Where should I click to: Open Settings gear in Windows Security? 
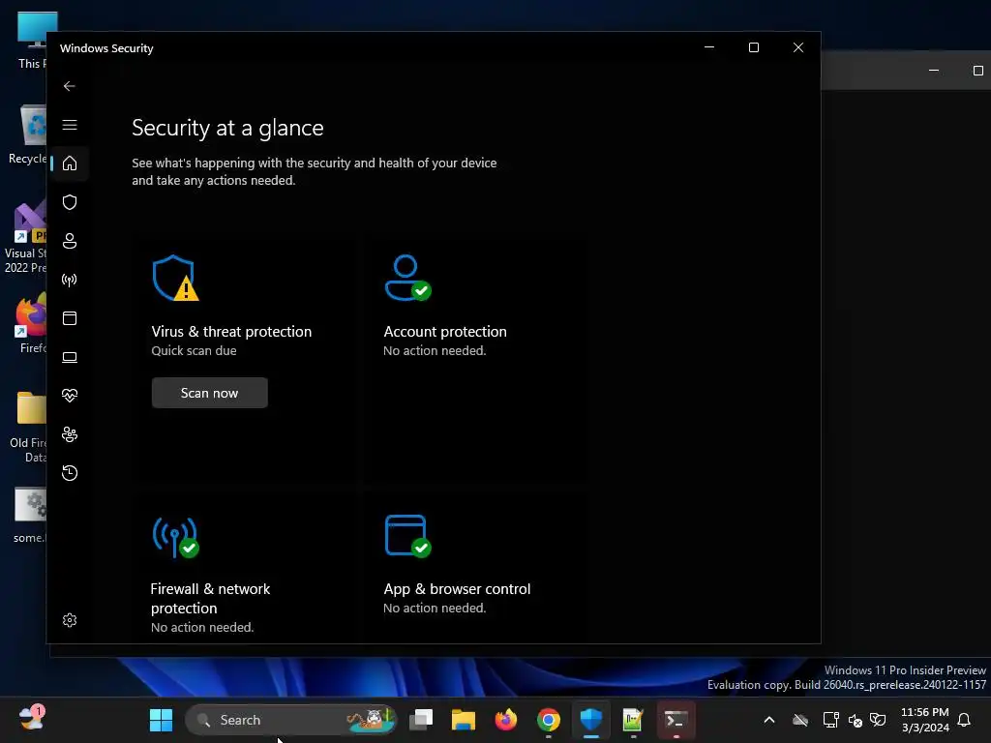click(x=70, y=620)
